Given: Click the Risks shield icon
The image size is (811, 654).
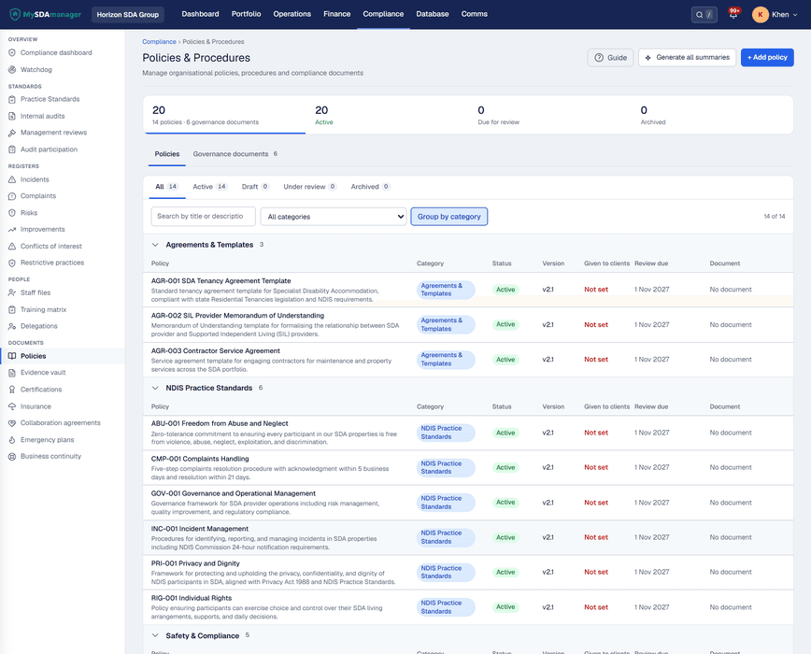Looking at the screenshot, I should (x=12, y=213).
